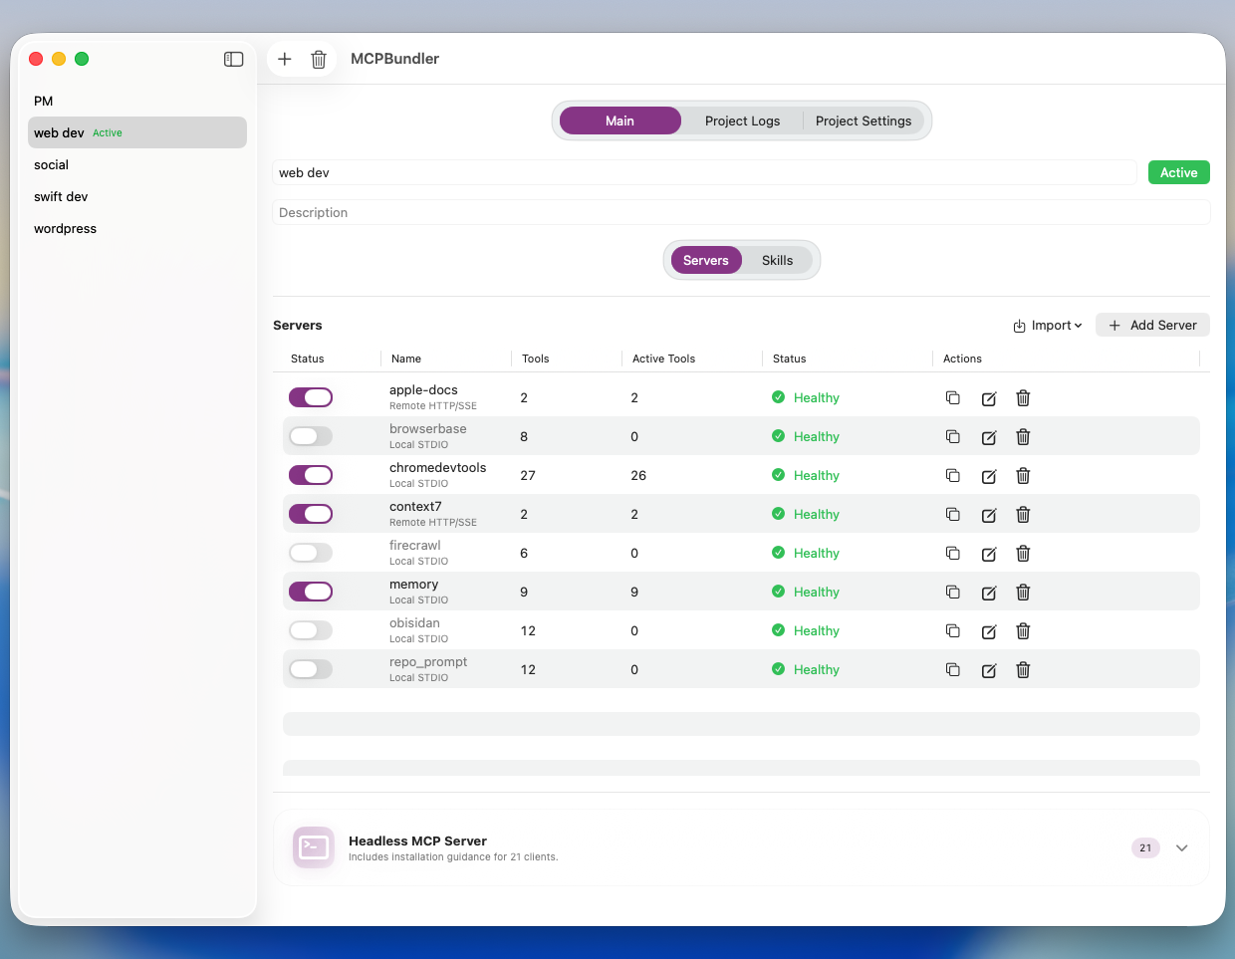Enable the browserbase server toggle
1235x959 pixels.
pos(311,436)
